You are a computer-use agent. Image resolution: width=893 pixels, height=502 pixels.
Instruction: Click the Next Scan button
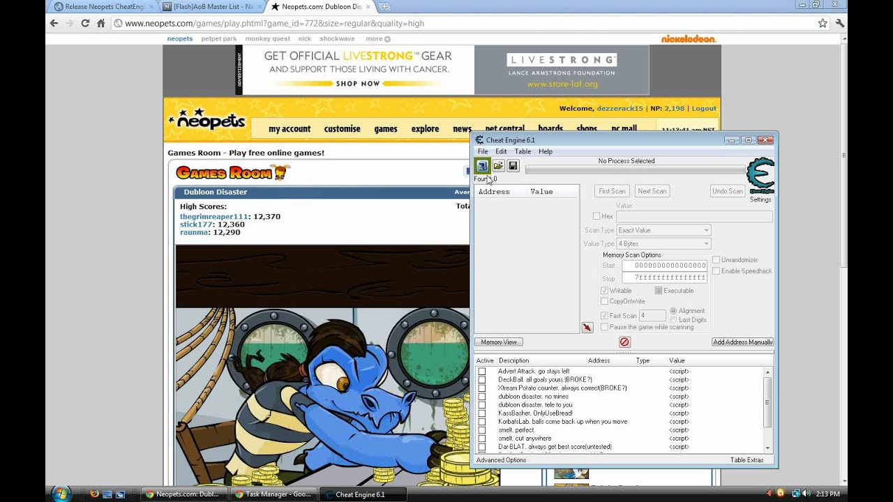[x=652, y=191]
